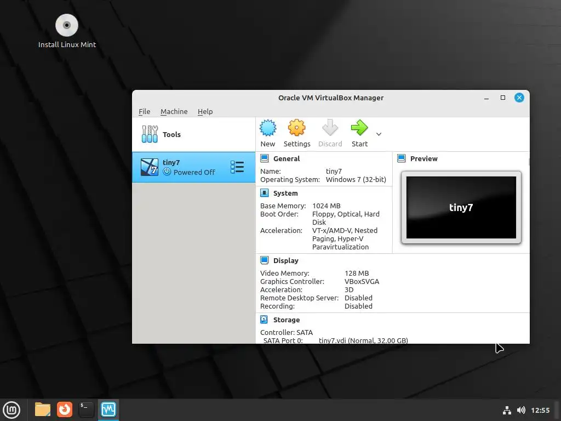Click the 'Powered Off' status power icon
This screenshot has width=561, height=421.
(x=167, y=172)
